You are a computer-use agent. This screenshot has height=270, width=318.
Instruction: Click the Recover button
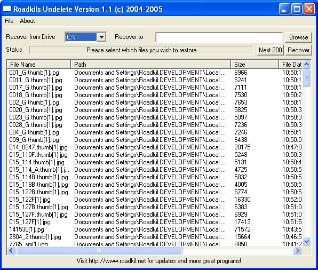(298, 50)
